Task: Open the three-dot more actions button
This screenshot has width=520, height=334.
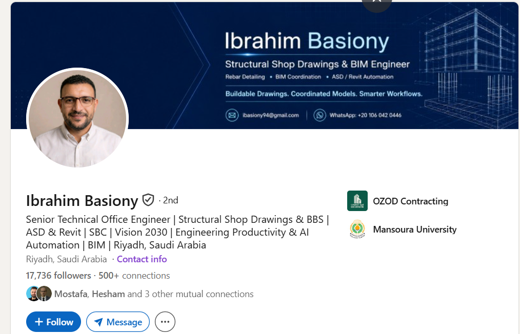Action: pos(165,322)
